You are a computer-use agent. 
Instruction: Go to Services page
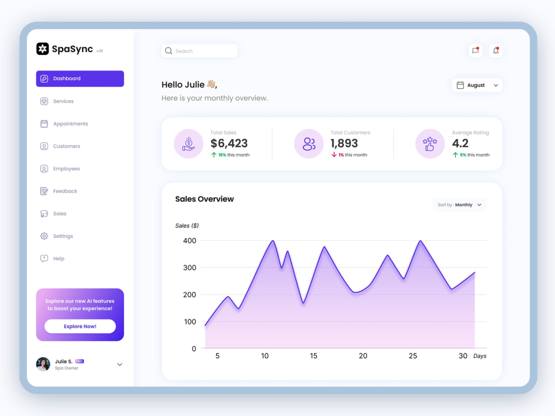point(63,101)
